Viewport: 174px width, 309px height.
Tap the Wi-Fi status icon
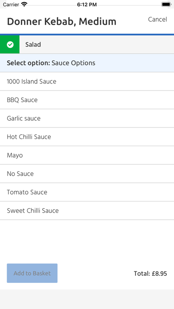(24, 4)
